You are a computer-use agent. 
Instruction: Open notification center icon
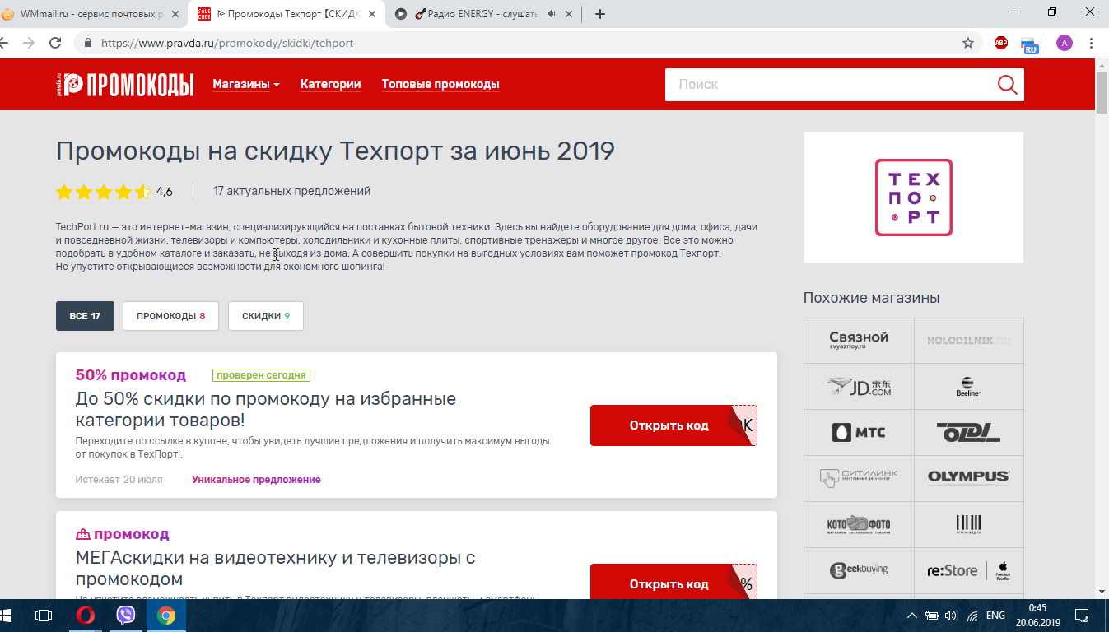(x=1083, y=615)
